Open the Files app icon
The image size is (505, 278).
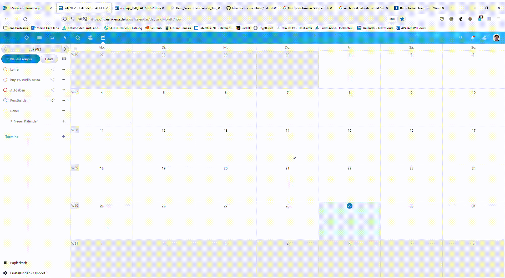(39, 38)
